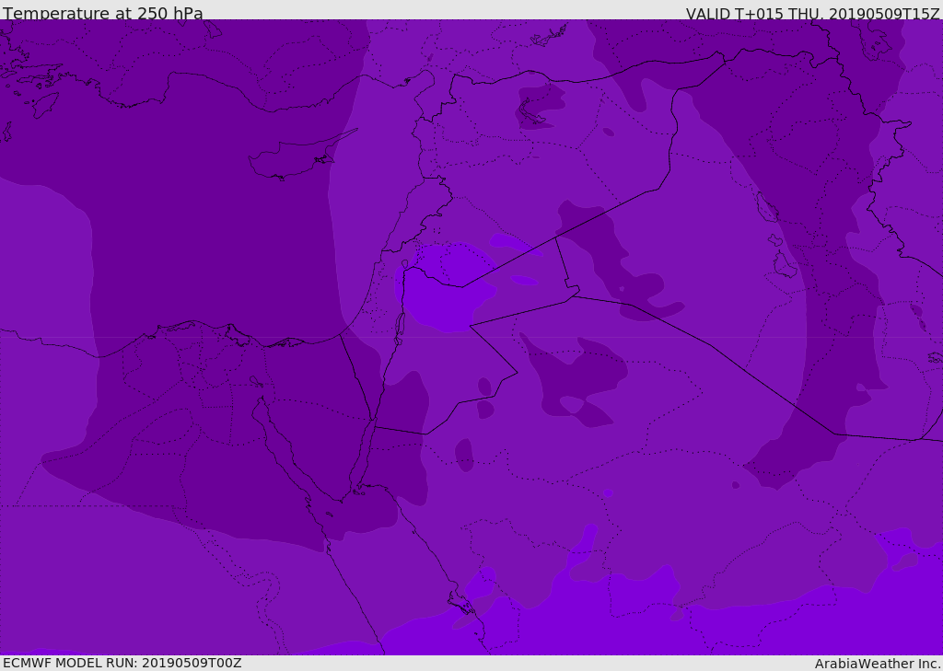Click the 'VALID T+015 THU. 20190509T15Z' label

[x=812, y=13]
